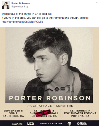Click the Lemaitre supporting act name
The width and height of the screenshot is (99, 126).
[x=65, y=106]
